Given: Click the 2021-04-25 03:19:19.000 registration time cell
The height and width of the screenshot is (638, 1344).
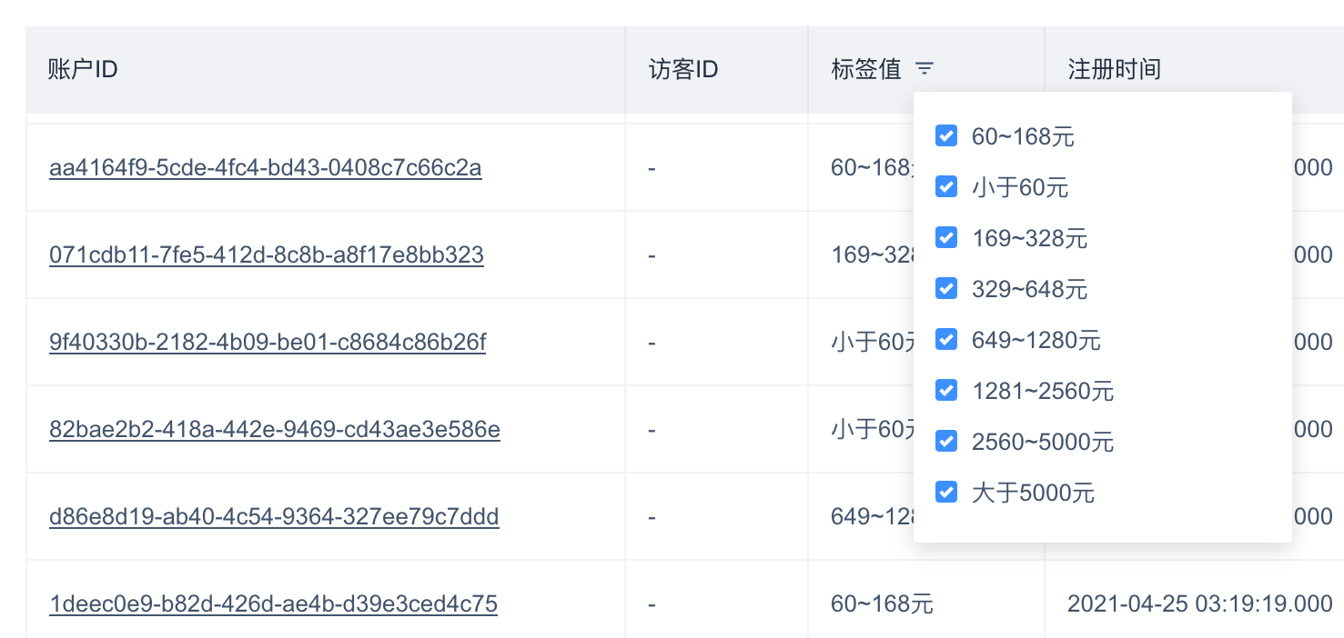Looking at the screenshot, I should coord(1199,603).
